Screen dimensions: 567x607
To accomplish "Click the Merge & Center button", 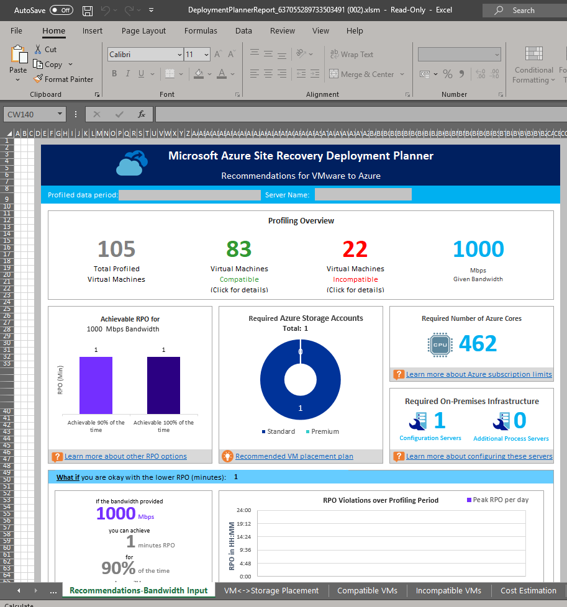I will (x=361, y=74).
